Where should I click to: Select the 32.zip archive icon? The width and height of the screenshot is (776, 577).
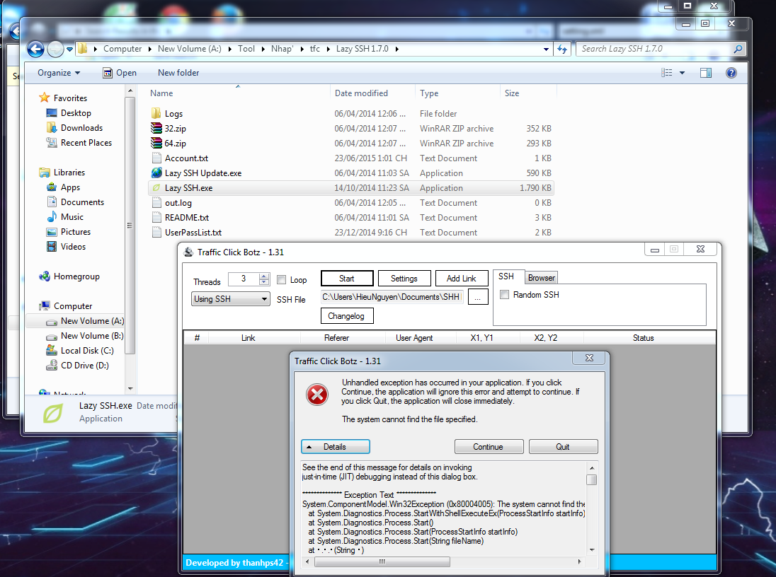point(156,129)
